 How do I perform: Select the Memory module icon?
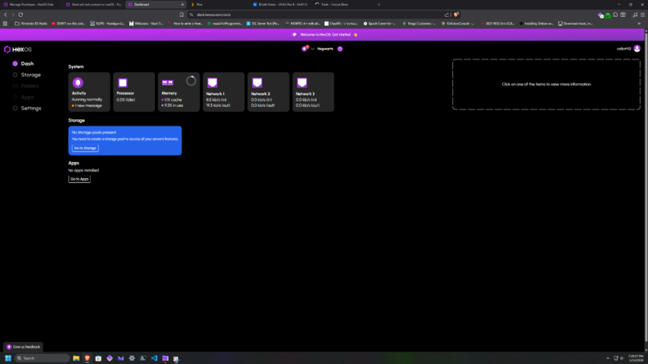167,82
